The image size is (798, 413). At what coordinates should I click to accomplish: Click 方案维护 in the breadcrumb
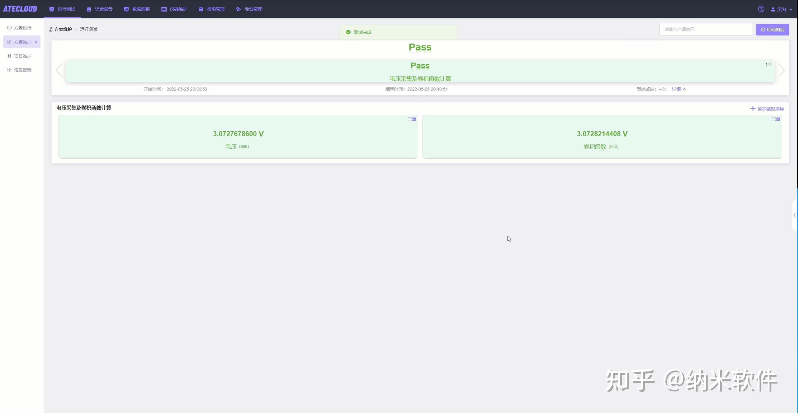point(63,29)
